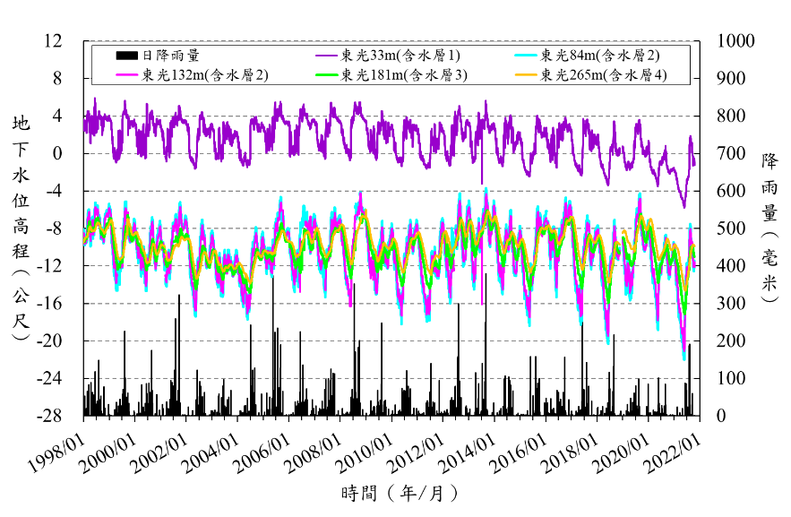Screen dimensions: 791x517
Task: Click the empty black area below the plot
Action: click(394, 448)
